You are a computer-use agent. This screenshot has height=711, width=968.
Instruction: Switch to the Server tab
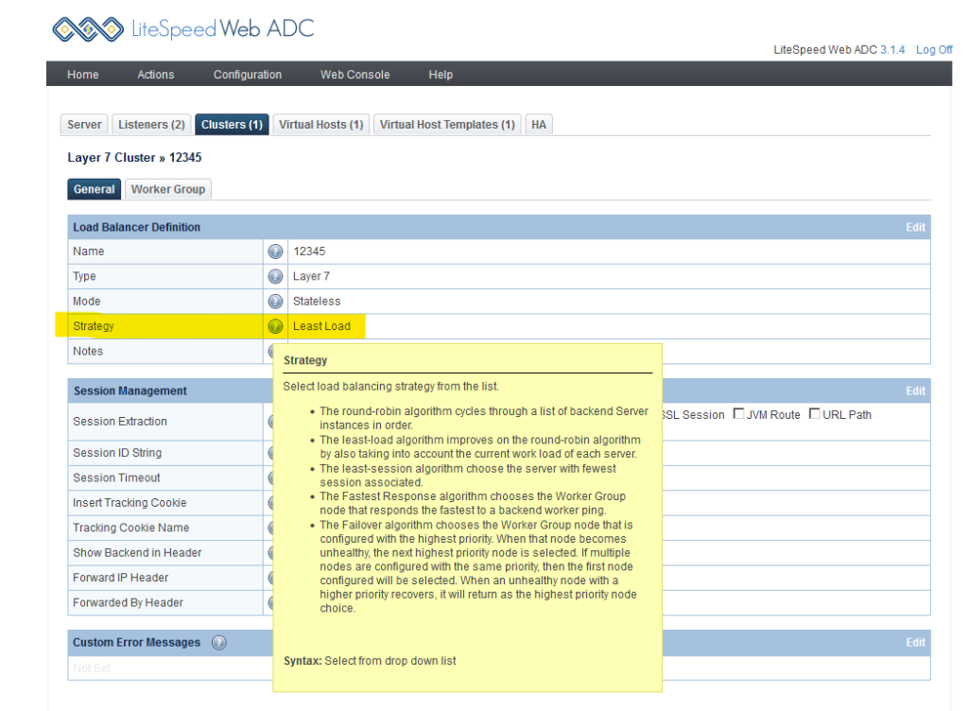tap(84, 125)
